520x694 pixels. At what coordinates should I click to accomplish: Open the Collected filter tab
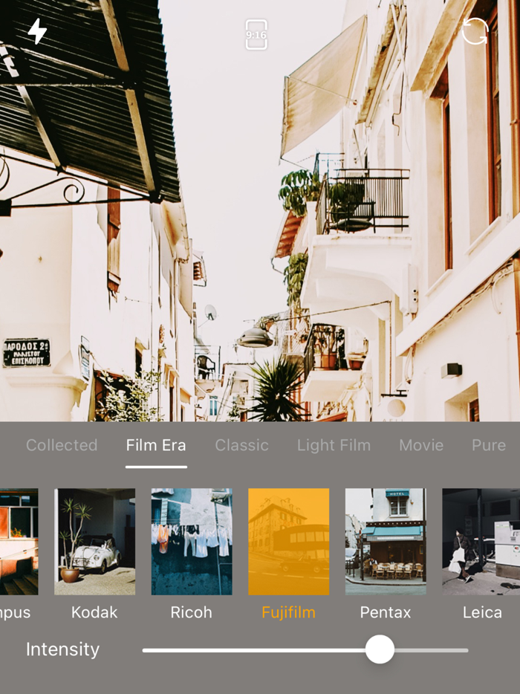[62, 445]
